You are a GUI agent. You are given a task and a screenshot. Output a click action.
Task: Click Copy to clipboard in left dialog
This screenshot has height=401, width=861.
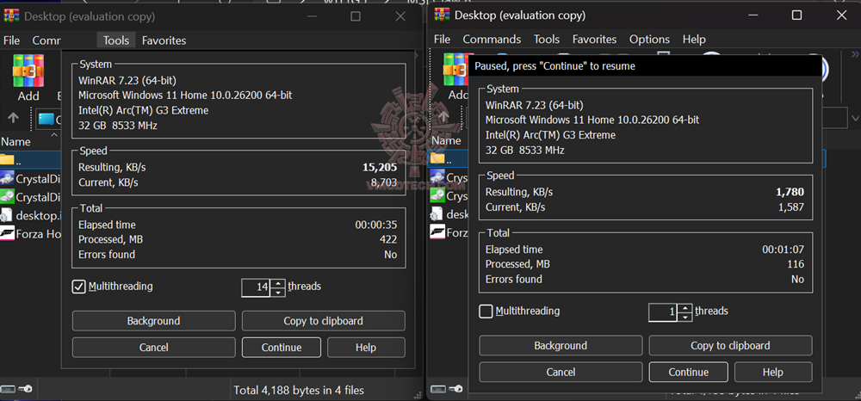(x=324, y=321)
